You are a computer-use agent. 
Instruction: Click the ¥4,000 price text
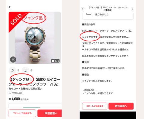tap(14, 99)
